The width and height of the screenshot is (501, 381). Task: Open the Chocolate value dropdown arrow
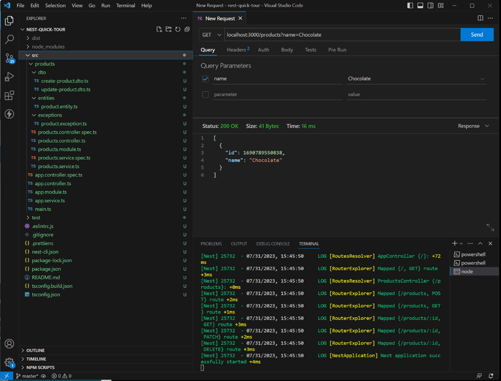[482, 79]
